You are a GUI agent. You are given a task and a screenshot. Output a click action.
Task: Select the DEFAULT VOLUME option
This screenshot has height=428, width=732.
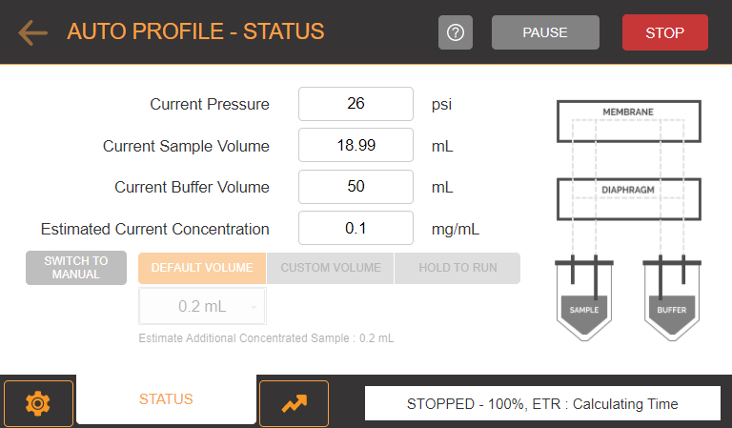click(202, 268)
